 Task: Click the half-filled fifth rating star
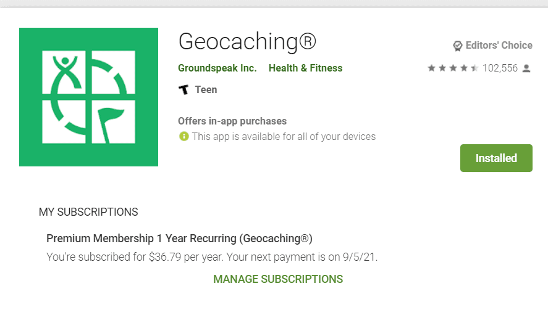tap(474, 68)
